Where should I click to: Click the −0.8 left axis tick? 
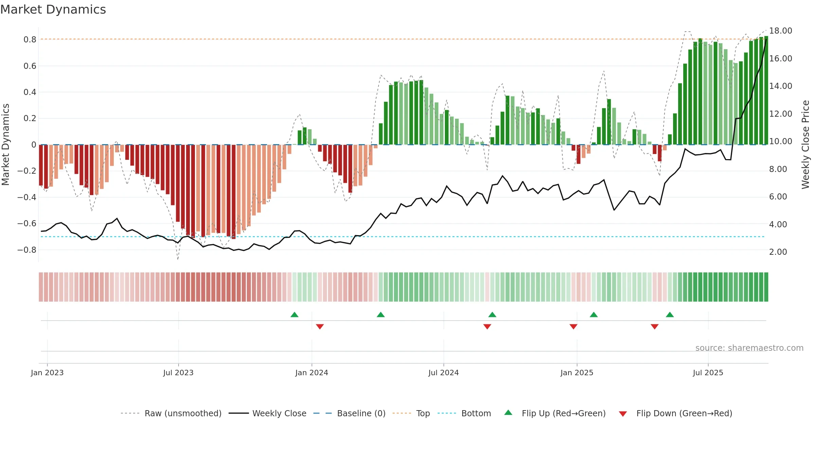click(27, 250)
